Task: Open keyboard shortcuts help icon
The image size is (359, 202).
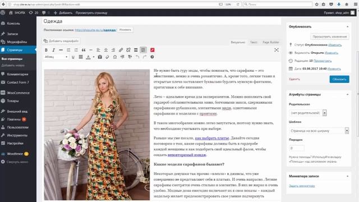Action: (152, 57)
